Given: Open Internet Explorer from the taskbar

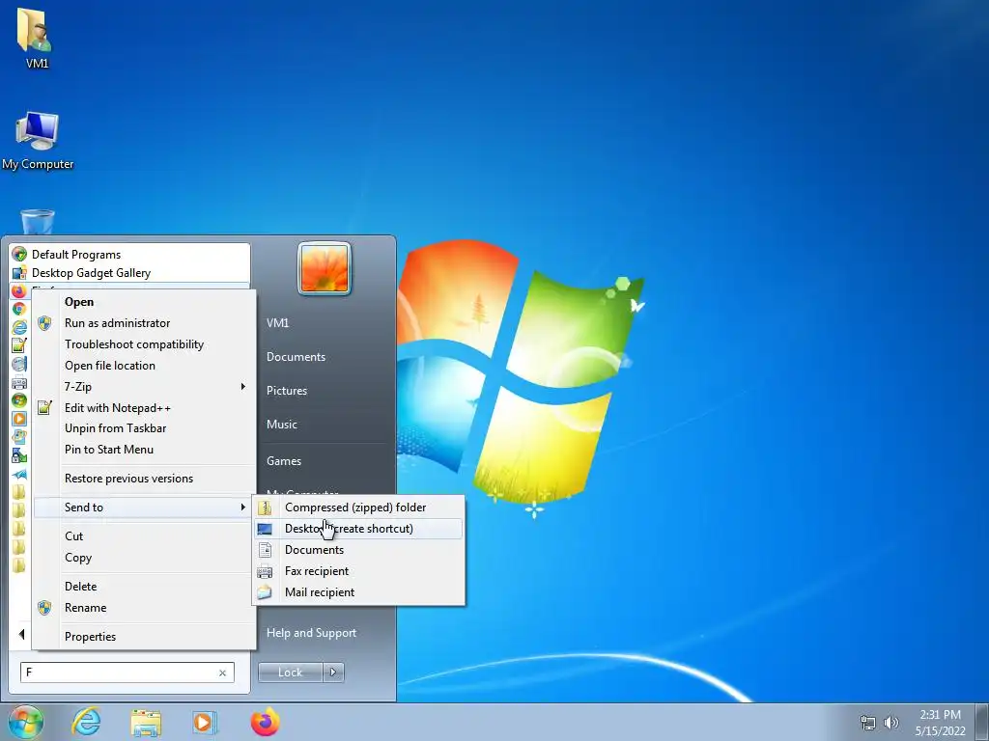Looking at the screenshot, I should point(86,722).
